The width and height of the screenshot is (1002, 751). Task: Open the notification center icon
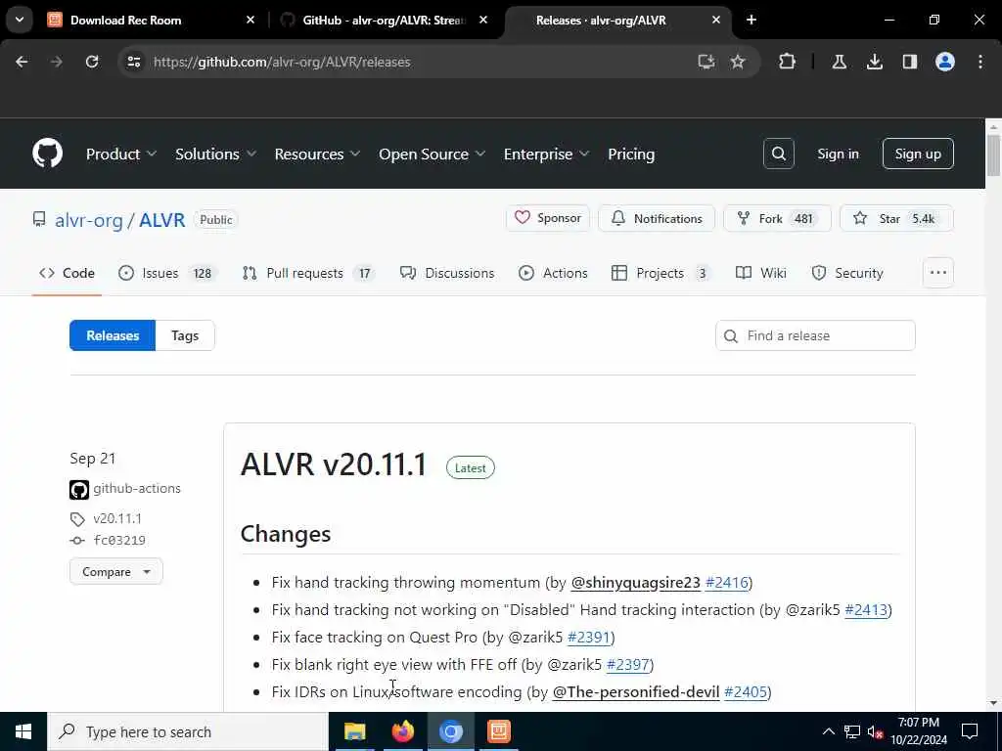tap(970, 731)
